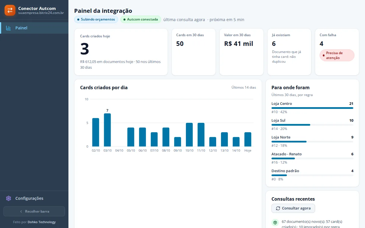Click the 10/10 bar in the chart
This screenshot has height=228, width=365.
tap(189, 135)
